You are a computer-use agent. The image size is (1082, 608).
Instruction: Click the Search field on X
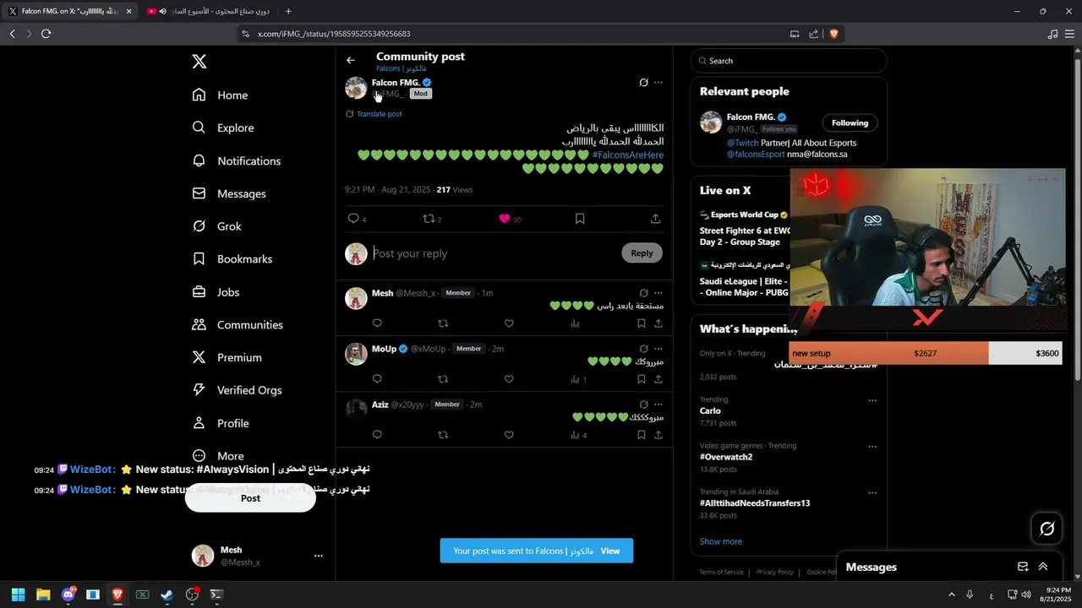789,61
